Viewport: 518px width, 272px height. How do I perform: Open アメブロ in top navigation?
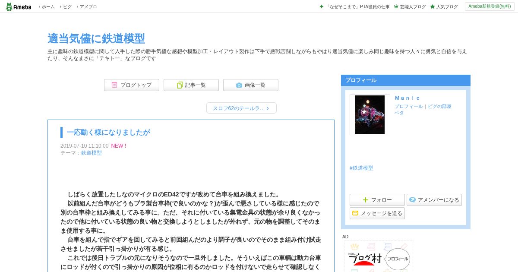88,7
